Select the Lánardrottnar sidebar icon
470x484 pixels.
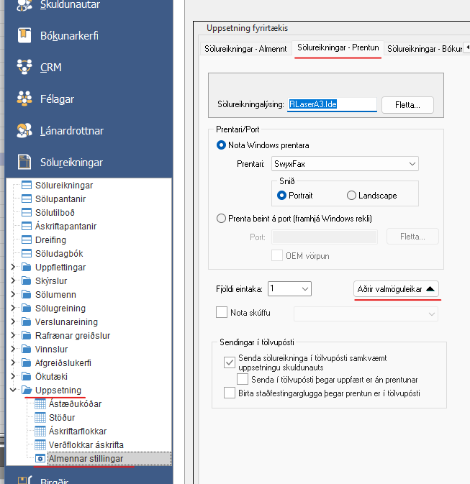click(x=25, y=131)
